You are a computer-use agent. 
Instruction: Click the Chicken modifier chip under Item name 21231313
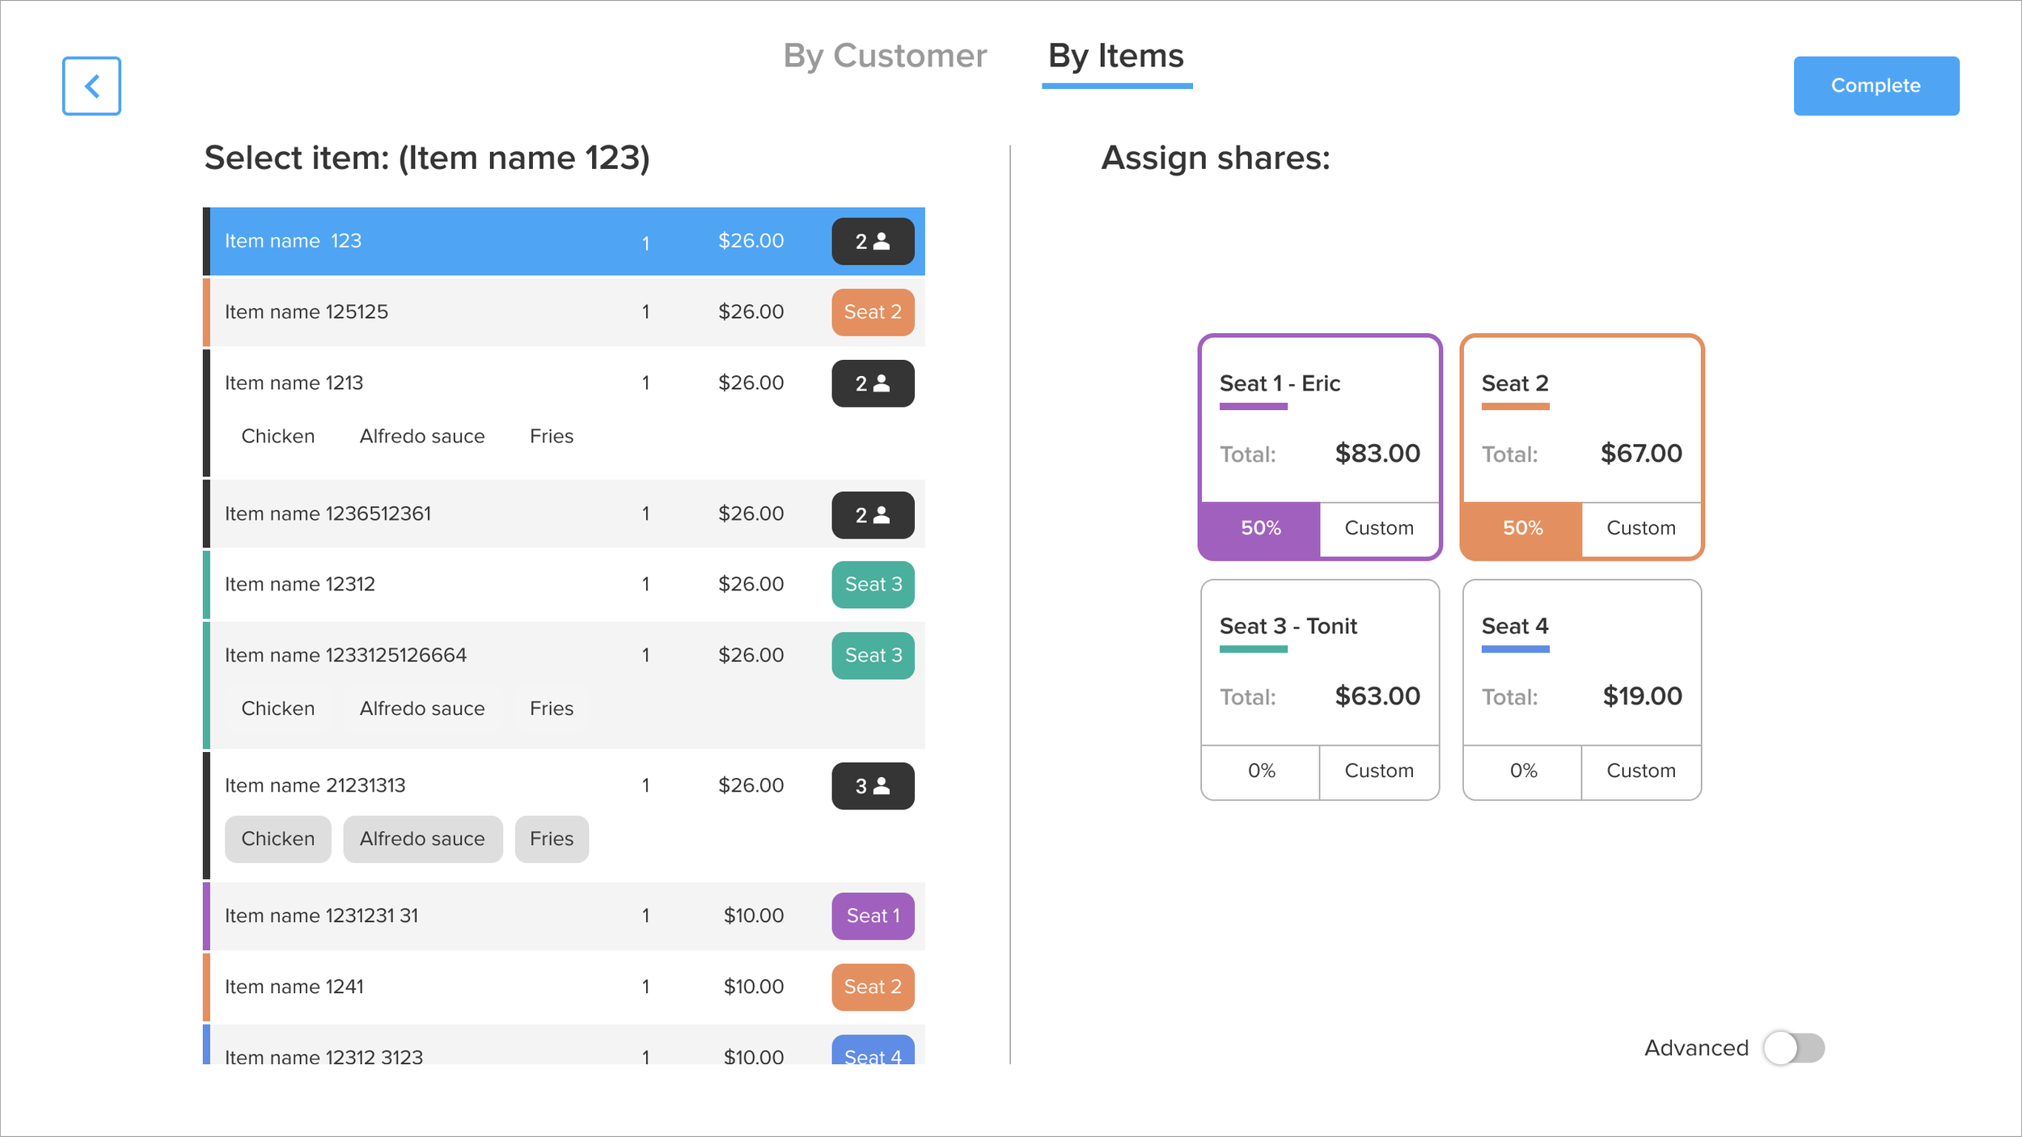pos(277,839)
